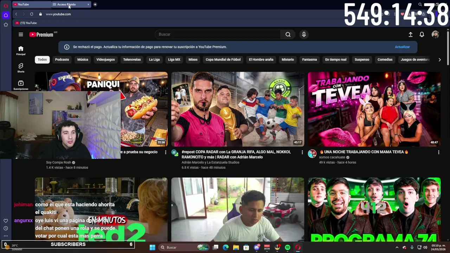
Task: Open Microsoft Edge from the taskbar
Action: tap(226, 247)
